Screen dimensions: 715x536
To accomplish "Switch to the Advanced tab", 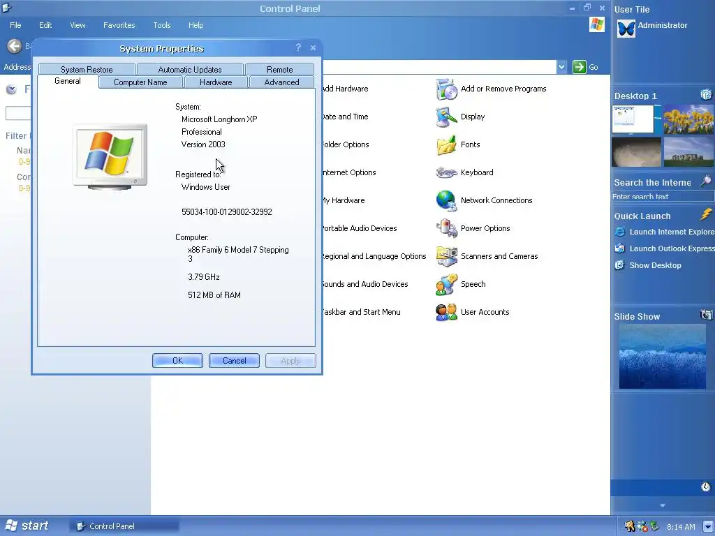I will (x=282, y=82).
